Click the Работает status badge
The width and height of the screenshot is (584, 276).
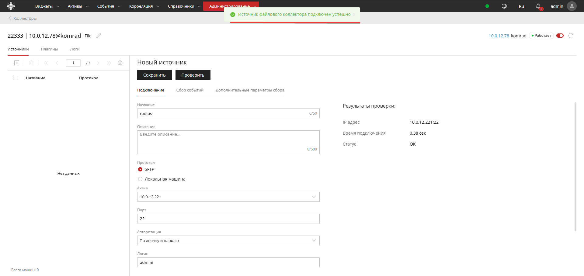(x=541, y=36)
